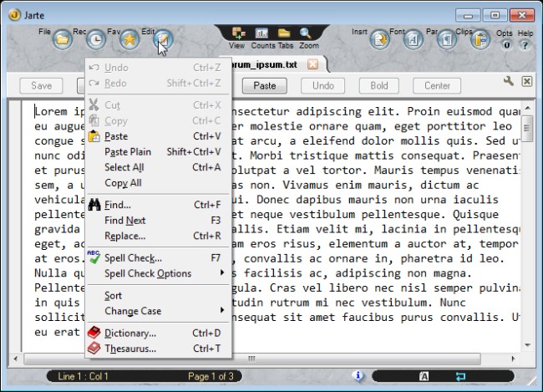Open the File menu folder icon

[63, 39]
